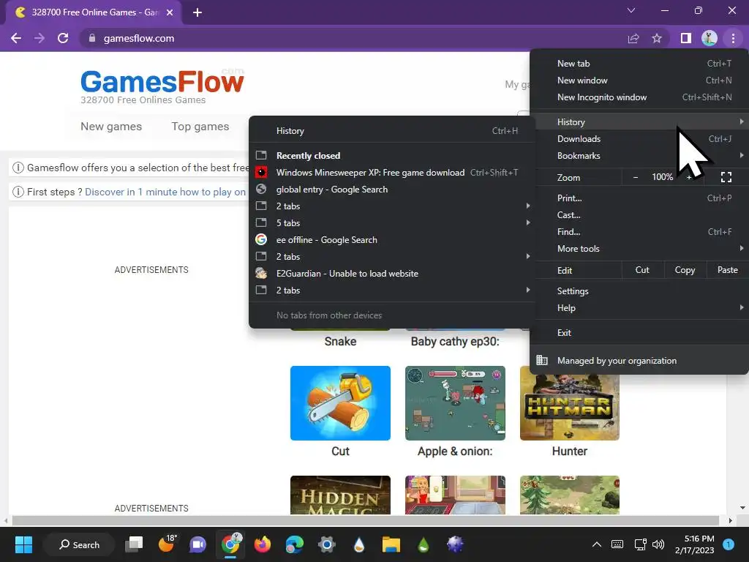Viewport: 749px width, 562px height.
Task: Open the Chrome profile avatar
Action: coord(710,38)
